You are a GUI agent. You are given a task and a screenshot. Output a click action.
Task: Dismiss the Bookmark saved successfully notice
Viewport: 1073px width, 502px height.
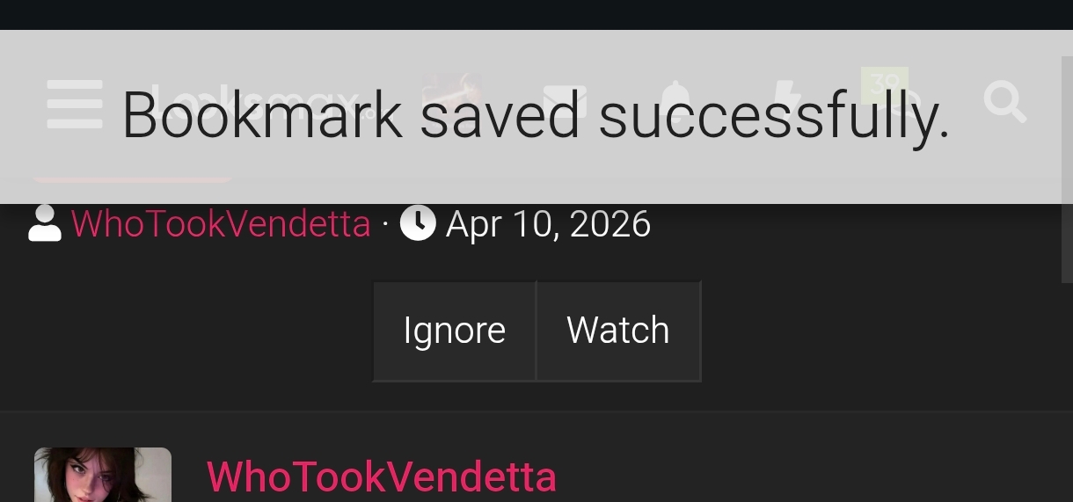(536, 116)
